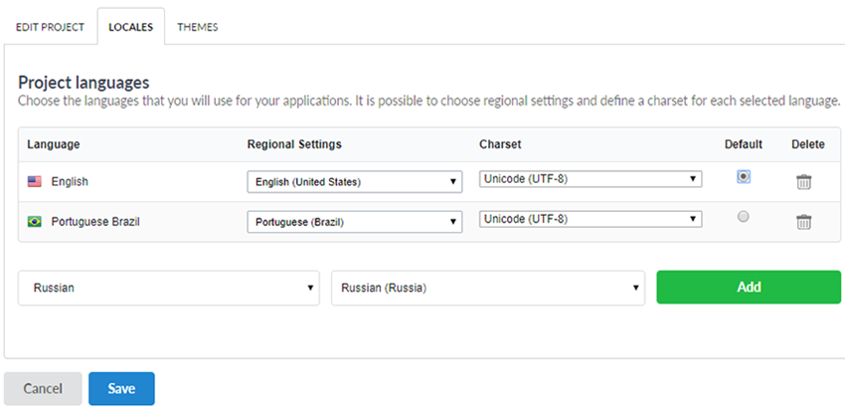
Task: Delete the Portuguese Brazil language row
Action: (x=804, y=221)
